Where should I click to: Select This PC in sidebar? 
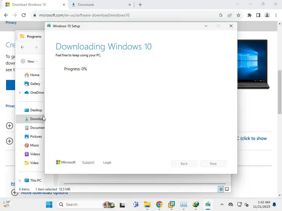click(x=33, y=181)
